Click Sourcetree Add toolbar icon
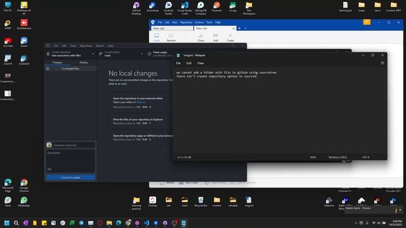406x228 pixels. coord(216,37)
